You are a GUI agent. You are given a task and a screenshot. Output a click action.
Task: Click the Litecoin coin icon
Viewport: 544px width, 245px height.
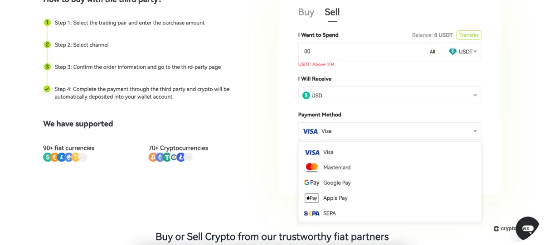pyautogui.click(x=181, y=158)
